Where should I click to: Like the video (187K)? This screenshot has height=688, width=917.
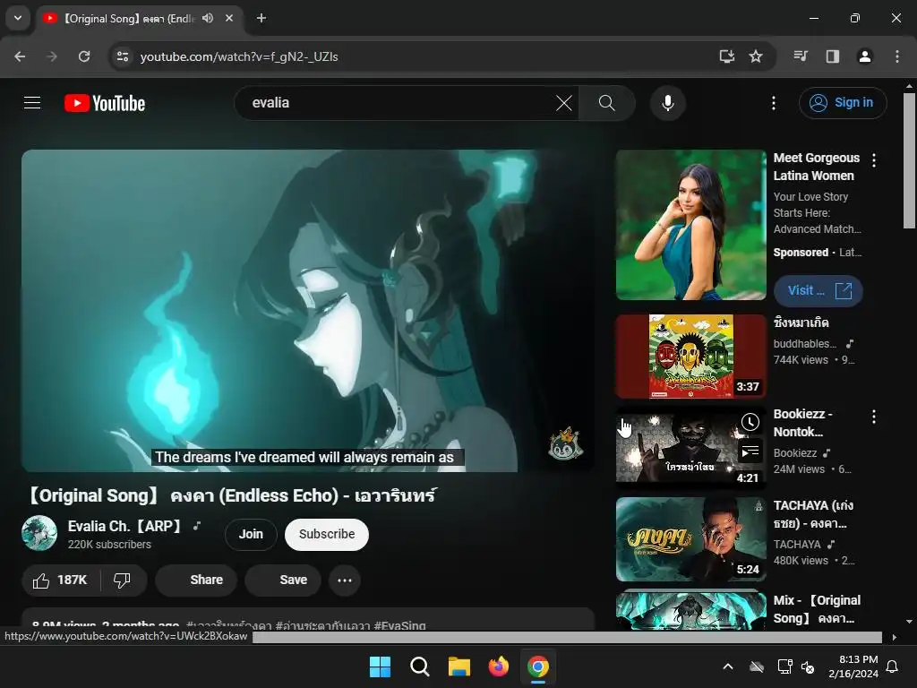point(61,580)
